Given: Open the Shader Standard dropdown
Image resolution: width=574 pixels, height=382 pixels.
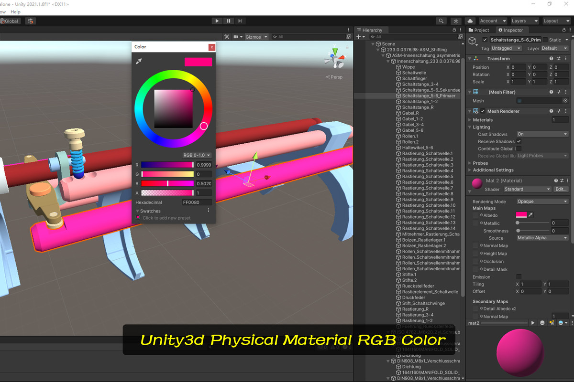Looking at the screenshot, I should click(527, 189).
